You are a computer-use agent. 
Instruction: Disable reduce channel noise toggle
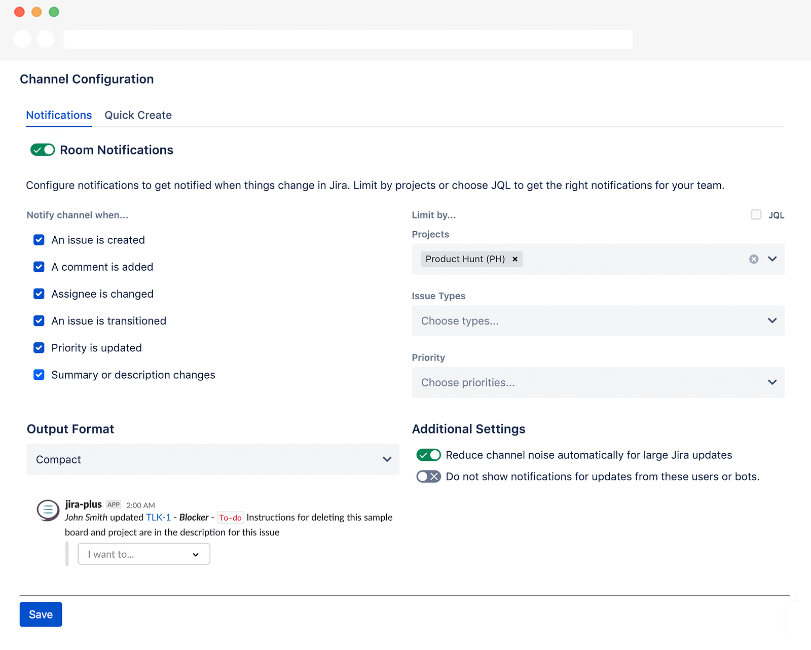(x=428, y=455)
